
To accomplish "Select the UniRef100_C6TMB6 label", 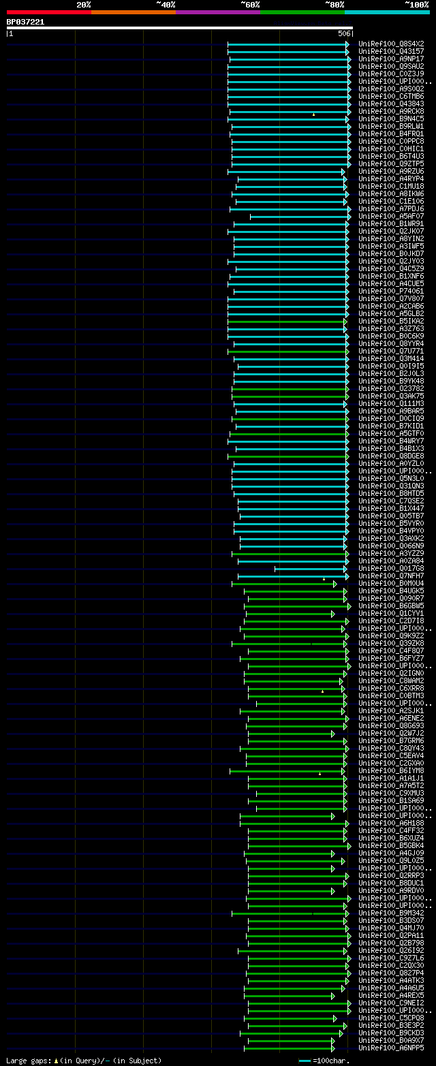I will (391, 96).
